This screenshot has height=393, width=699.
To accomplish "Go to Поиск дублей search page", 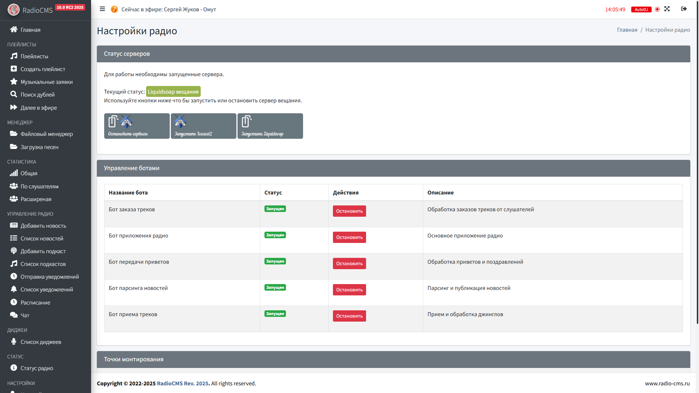I will [38, 95].
